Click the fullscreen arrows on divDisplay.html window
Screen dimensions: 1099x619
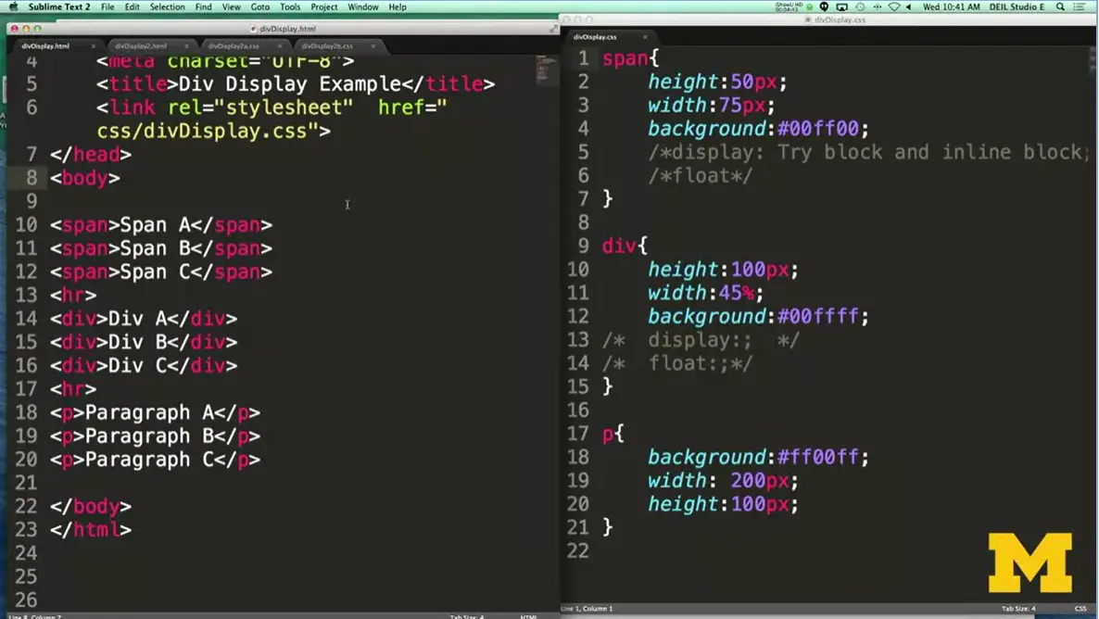[x=553, y=29]
